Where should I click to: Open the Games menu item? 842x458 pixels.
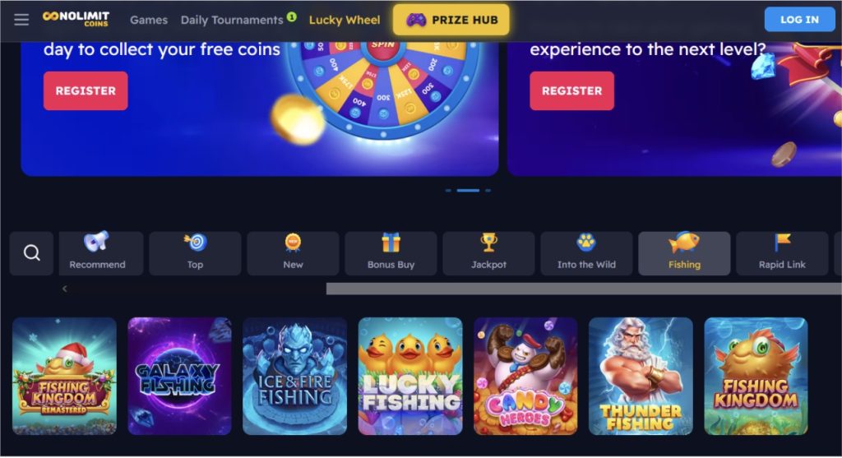[x=149, y=20]
